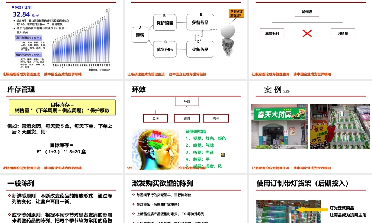The width and height of the screenshot is (372, 223).
Task: Click the 32.84 value text
Action: point(21,14)
